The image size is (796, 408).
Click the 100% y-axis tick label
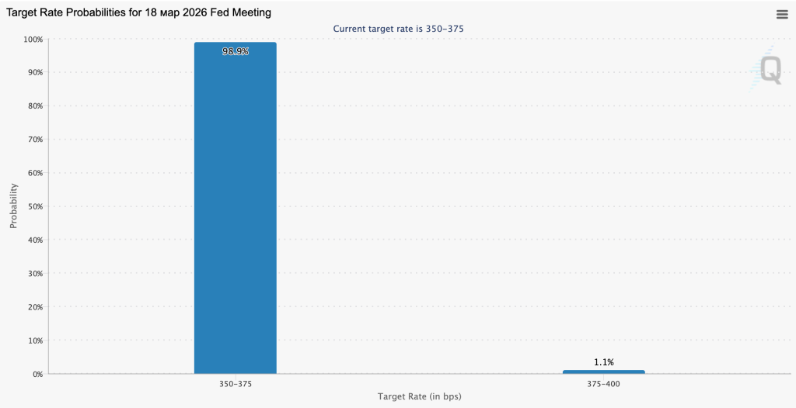coord(32,39)
